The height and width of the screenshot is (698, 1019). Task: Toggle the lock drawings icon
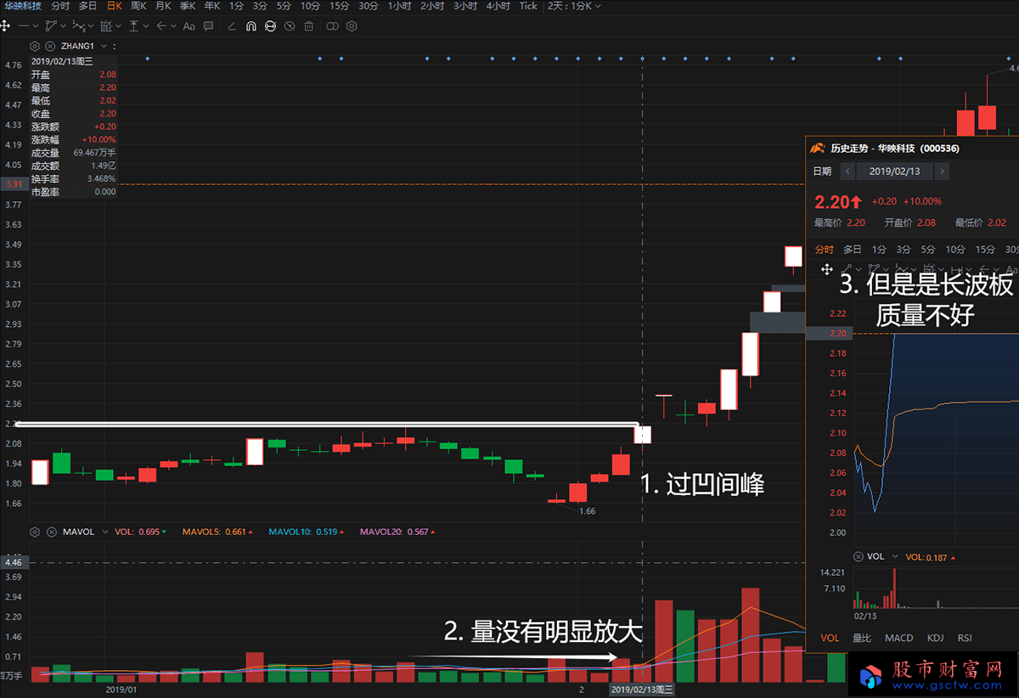[270, 26]
